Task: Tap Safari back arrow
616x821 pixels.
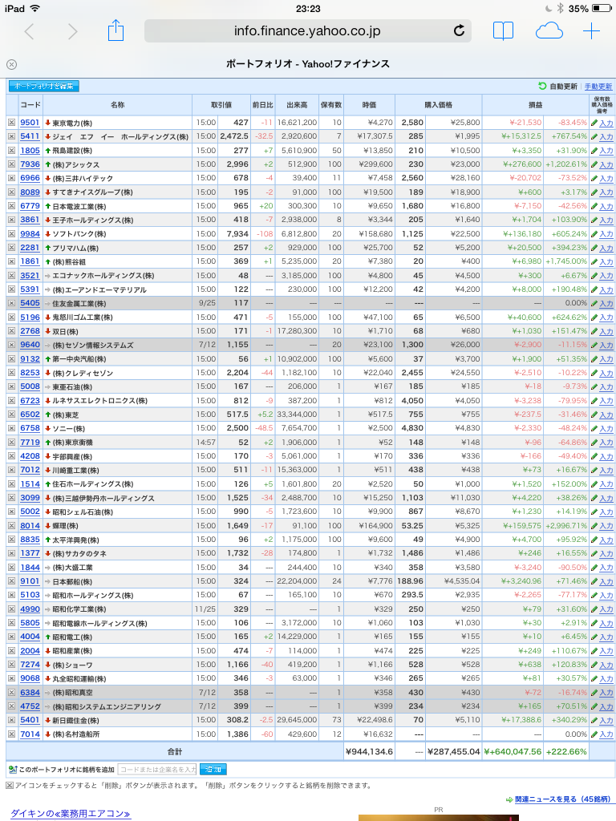Action: (30, 31)
